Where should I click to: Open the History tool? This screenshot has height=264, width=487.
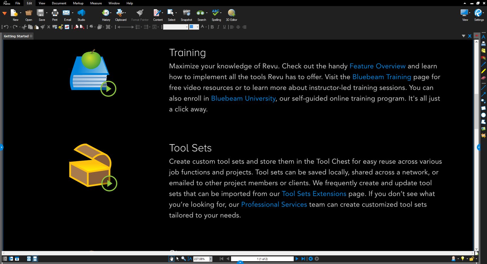point(105,13)
